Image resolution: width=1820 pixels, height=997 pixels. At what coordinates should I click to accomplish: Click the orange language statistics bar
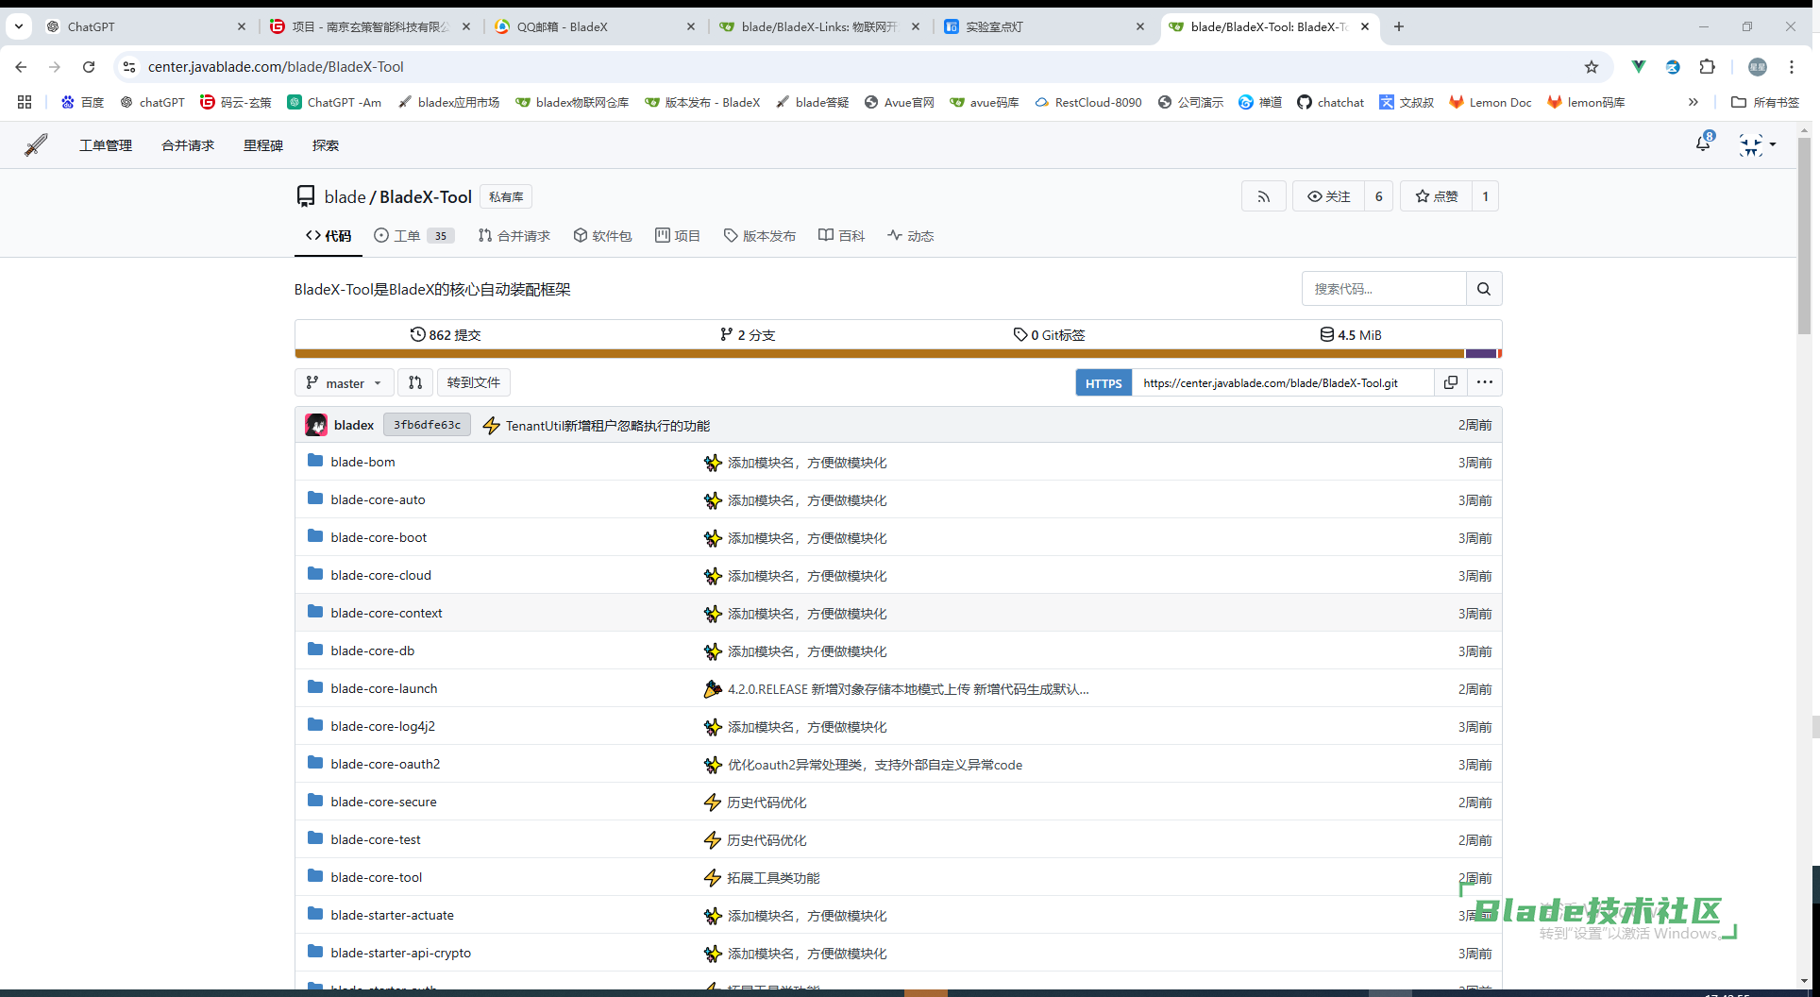[880, 354]
